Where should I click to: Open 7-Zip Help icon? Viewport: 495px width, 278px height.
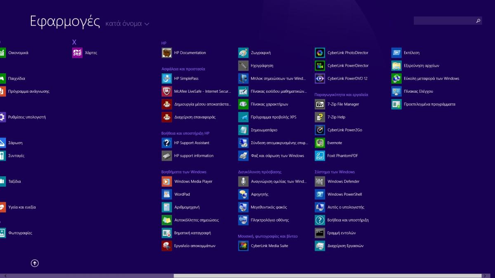pyautogui.click(x=320, y=117)
